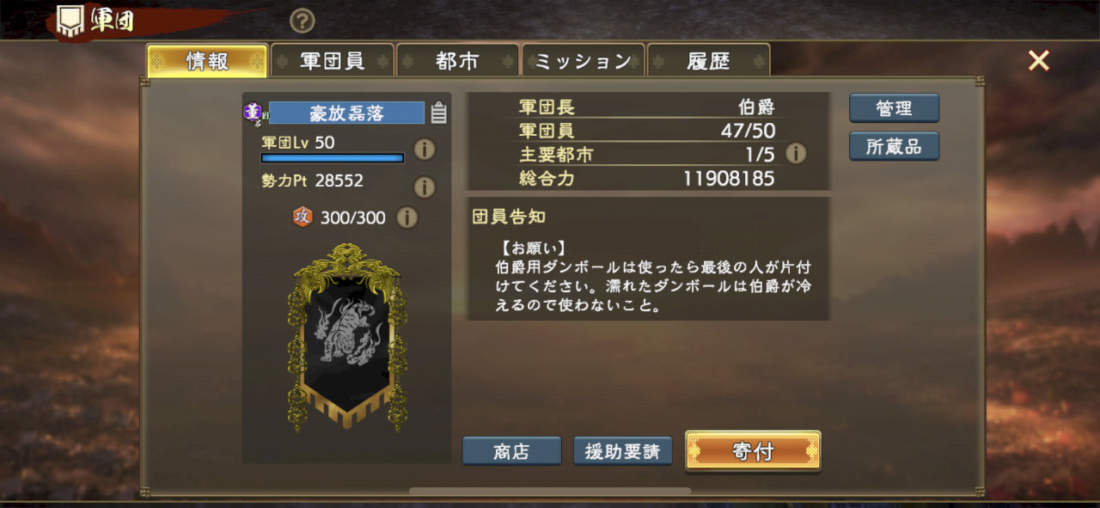Viewport: 1100px width, 508px height.
Task: Click the 援助要請 aid request button
Action: pos(622,451)
